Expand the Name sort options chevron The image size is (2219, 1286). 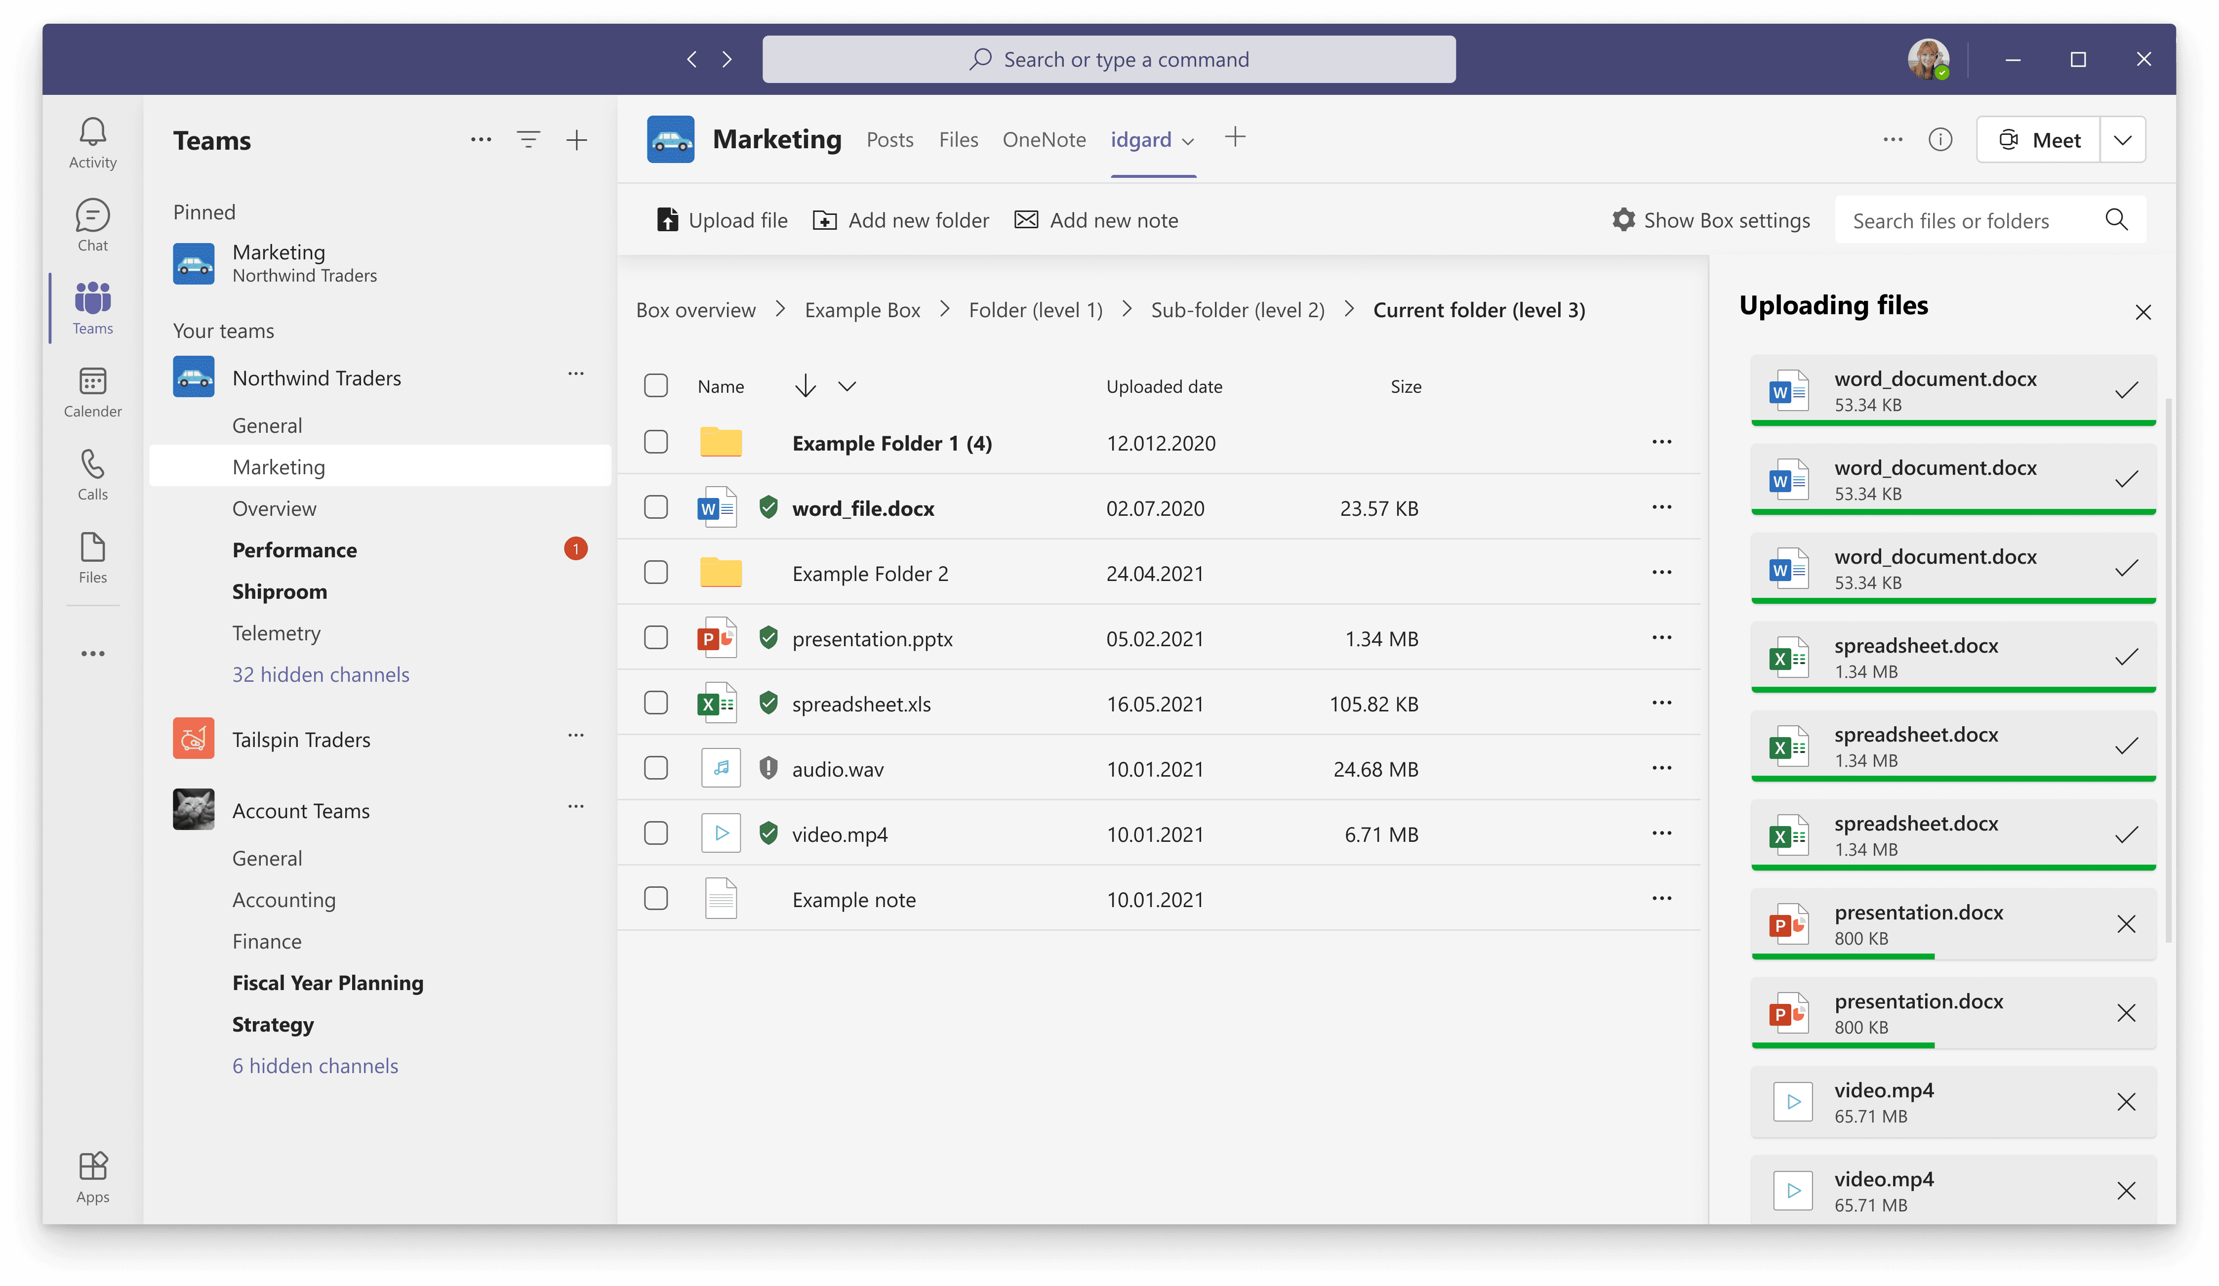(847, 386)
